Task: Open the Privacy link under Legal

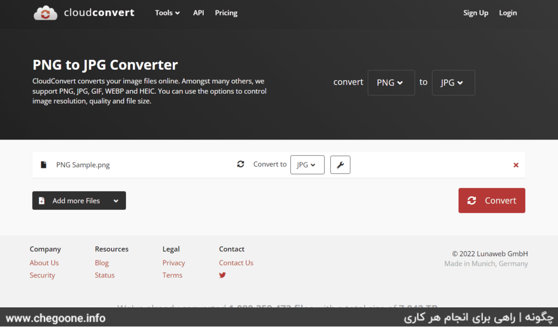Action: 174,263
